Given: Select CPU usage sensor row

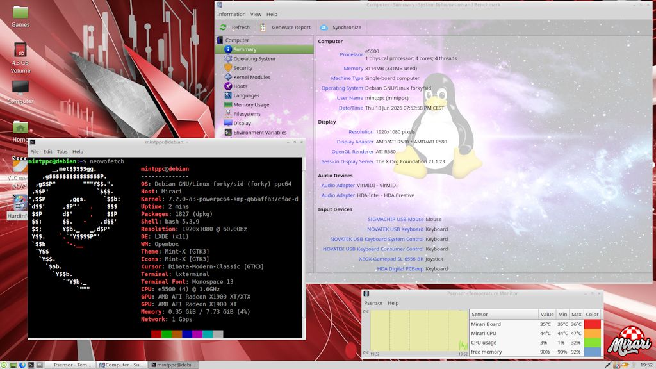Looking at the screenshot, I should coord(535,342).
